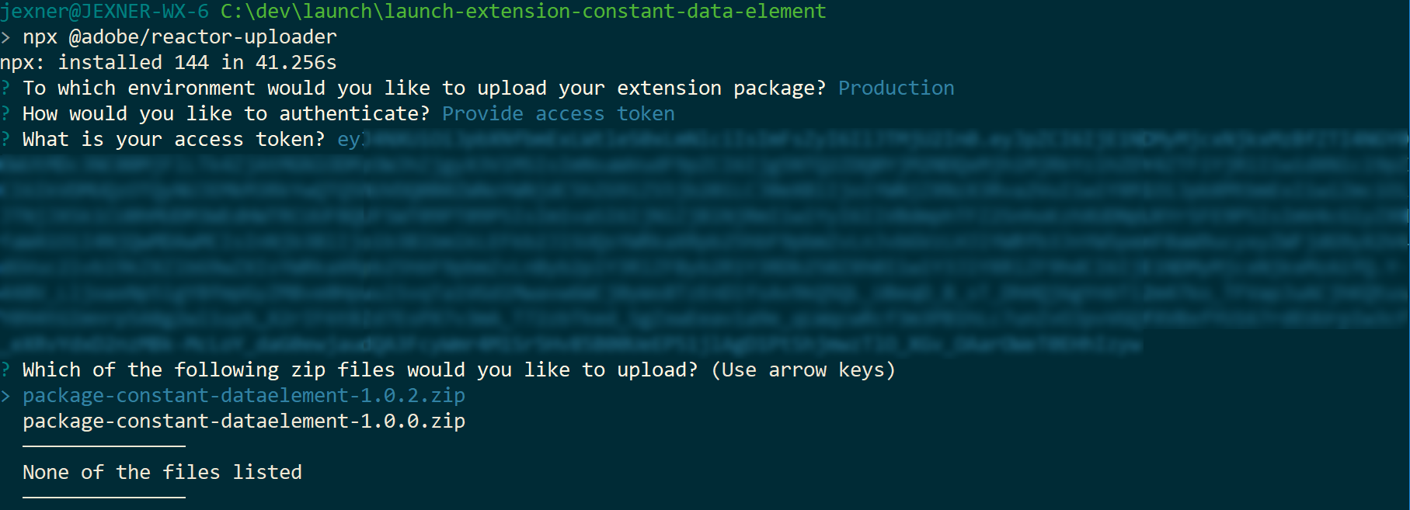Pick the "None of the files listed" option
The image size is (1410, 510).
click(x=162, y=473)
